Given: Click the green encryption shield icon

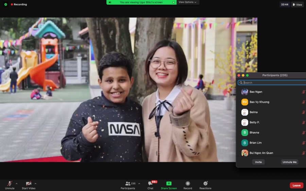Looking at the screenshot, I should pyautogui.click(x=6, y=4).
